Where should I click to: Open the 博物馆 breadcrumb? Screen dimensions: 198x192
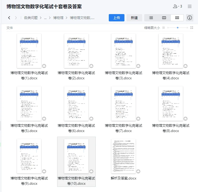tap(58, 18)
